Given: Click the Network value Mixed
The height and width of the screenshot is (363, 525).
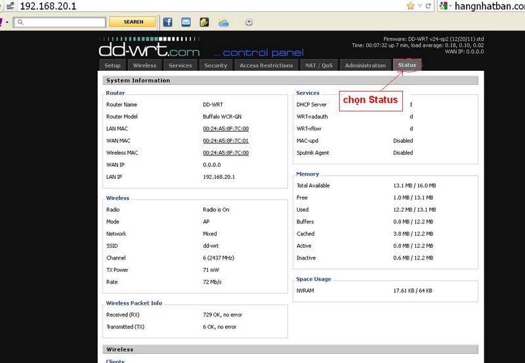Looking at the screenshot, I should pyautogui.click(x=209, y=234).
